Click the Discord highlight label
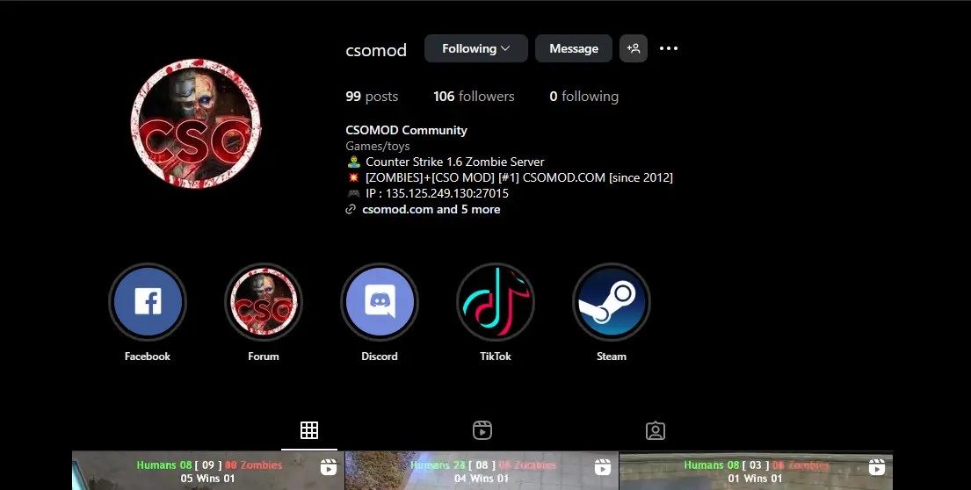The height and width of the screenshot is (490, 971). pos(380,357)
